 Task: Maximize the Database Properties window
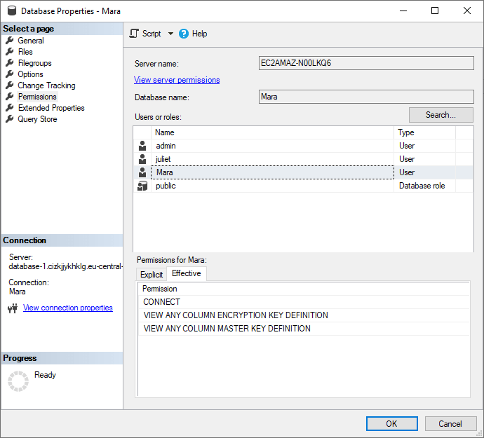pyautogui.click(x=435, y=11)
